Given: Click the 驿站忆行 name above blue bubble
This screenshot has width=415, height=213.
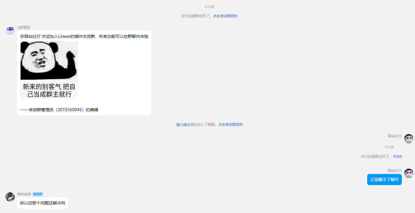Looking at the screenshot, I should click(x=394, y=171).
